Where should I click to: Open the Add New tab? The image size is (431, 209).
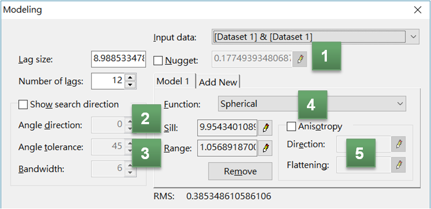[218, 82]
